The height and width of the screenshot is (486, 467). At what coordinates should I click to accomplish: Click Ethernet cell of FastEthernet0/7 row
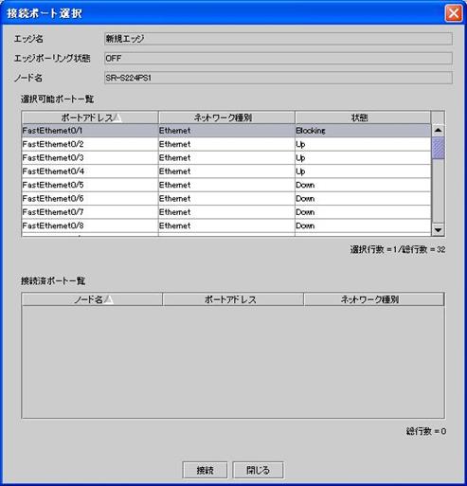pyautogui.click(x=226, y=212)
